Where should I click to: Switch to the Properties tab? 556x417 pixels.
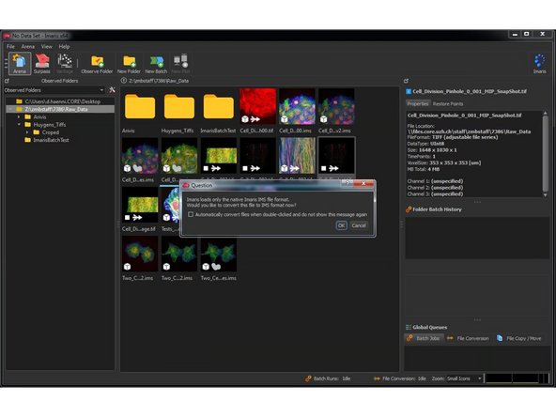point(417,104)
